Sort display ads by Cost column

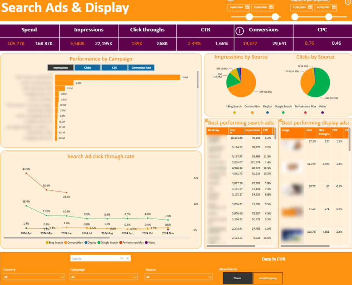click(310, 133)
